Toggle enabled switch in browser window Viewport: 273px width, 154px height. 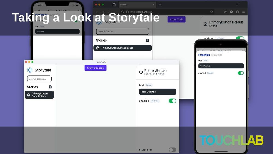click(240, 38)
